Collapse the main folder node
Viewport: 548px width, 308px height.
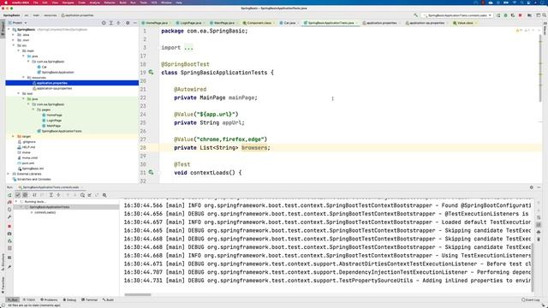(x=19, y=51)
